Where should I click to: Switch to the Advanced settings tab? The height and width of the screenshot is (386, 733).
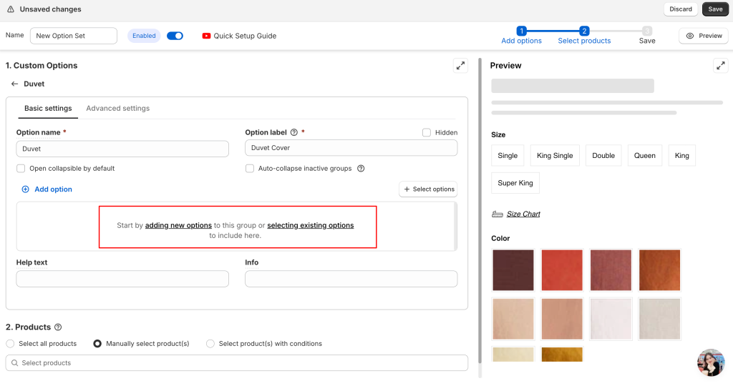click(x=117, y=109)
